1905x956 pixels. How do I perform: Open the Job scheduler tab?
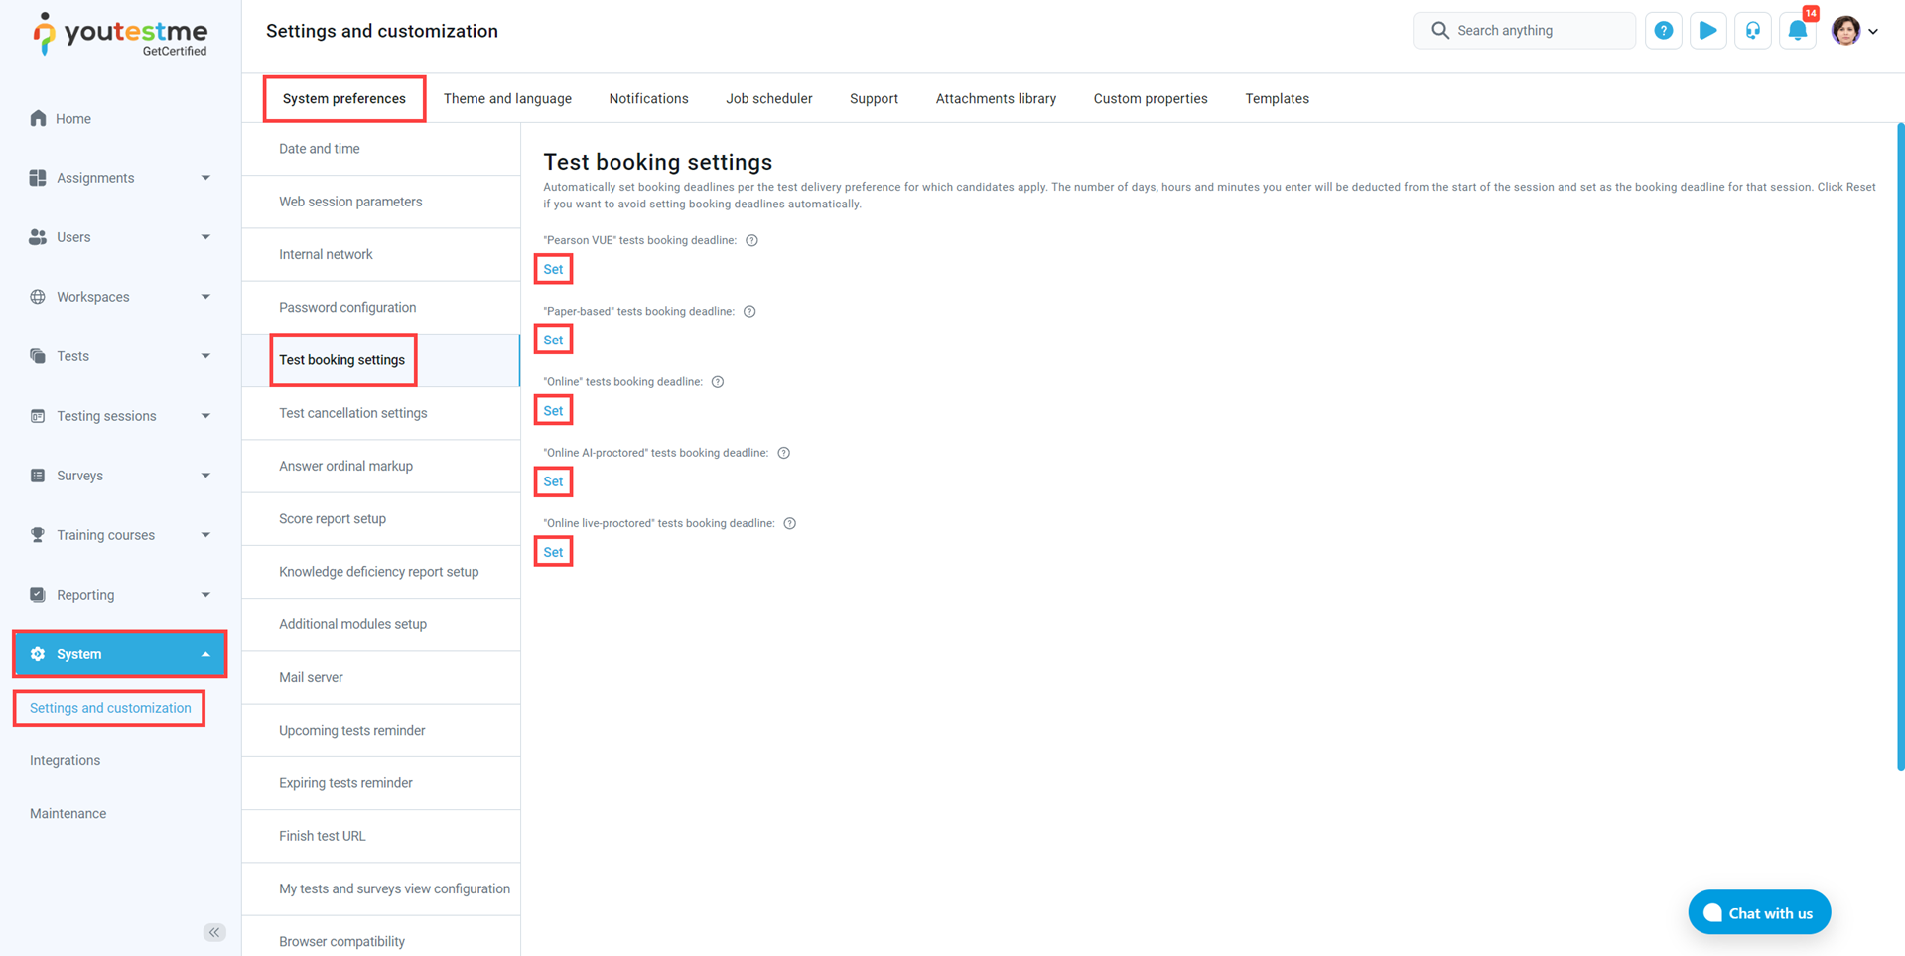[x=768, y=99]
